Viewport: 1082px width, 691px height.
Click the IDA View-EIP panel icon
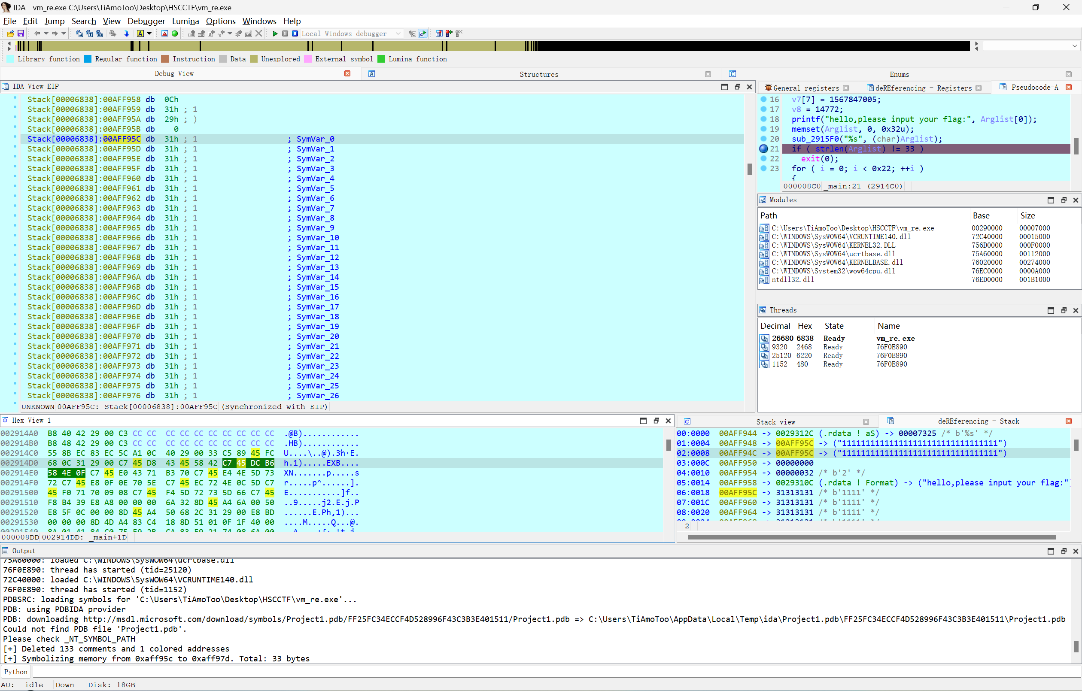[x=6, y=87]
